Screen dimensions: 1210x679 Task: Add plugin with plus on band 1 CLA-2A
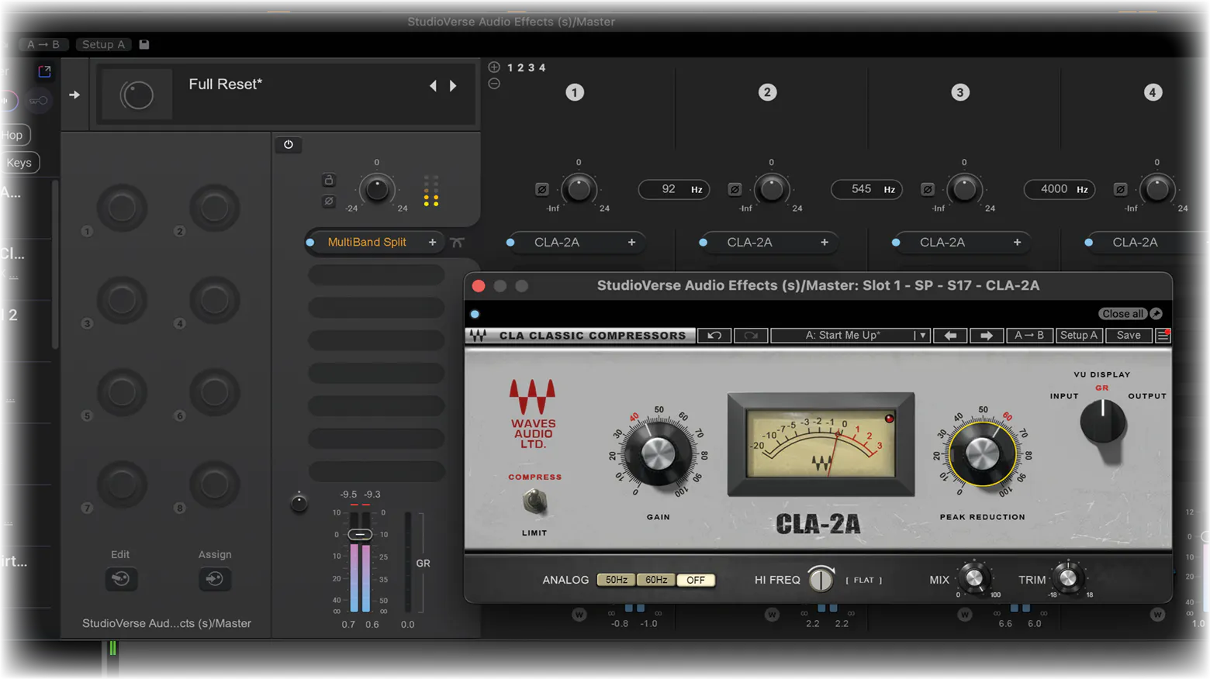[631, 243]
